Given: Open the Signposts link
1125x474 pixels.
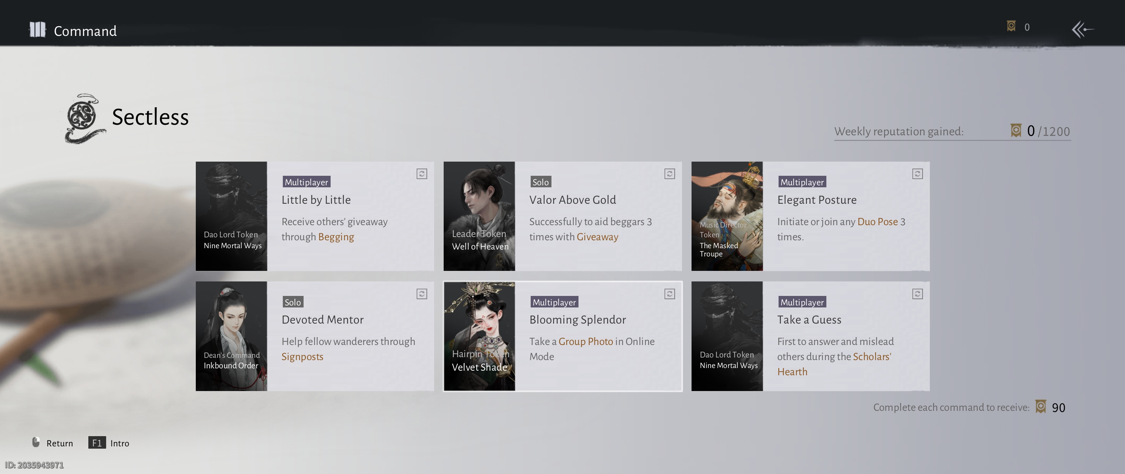Looking at the screenshot, I should (302, 357).
